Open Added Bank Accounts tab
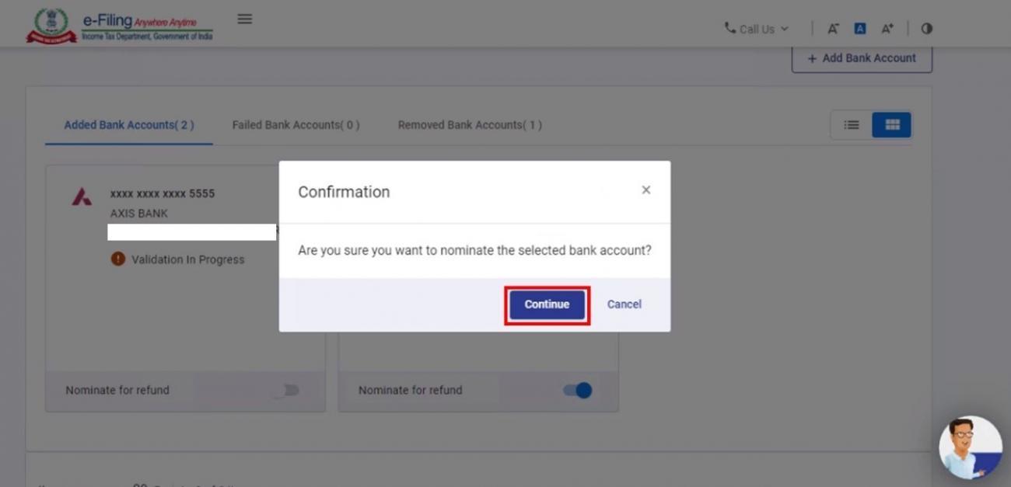Screen dimensions: 1011x487 (x=129, y=125)
